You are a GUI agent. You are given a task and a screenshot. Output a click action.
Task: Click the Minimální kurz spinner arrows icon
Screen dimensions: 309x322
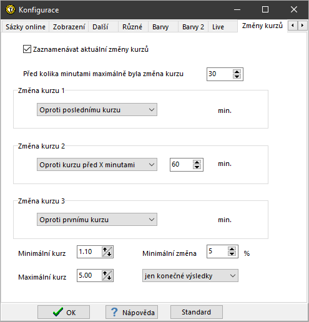click(107, 251)
